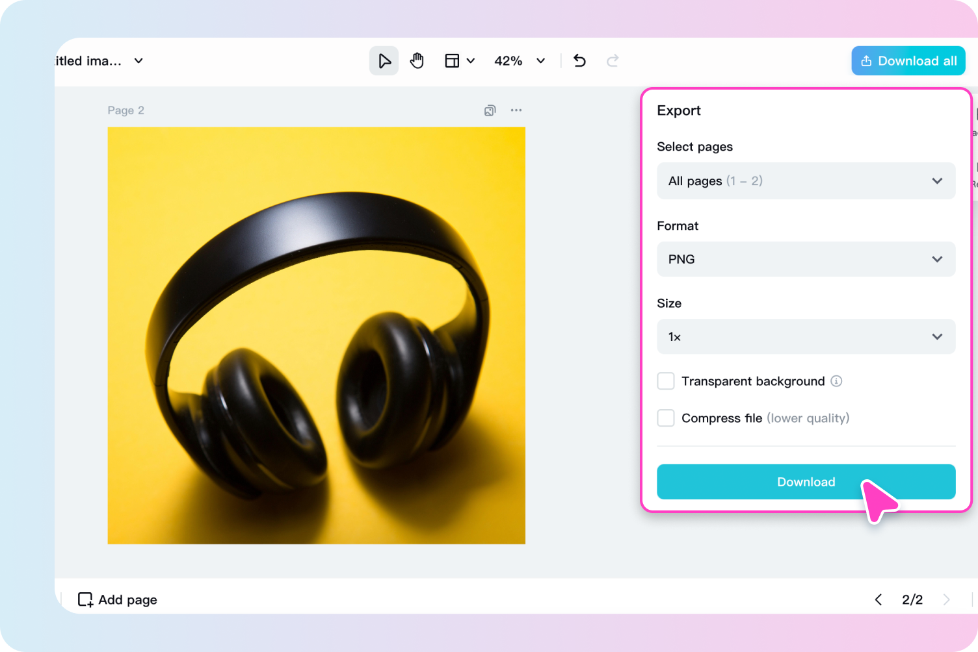This screenshot has height=652, width=978.
Task: Click the redo arrow
Action: [612, 60]
